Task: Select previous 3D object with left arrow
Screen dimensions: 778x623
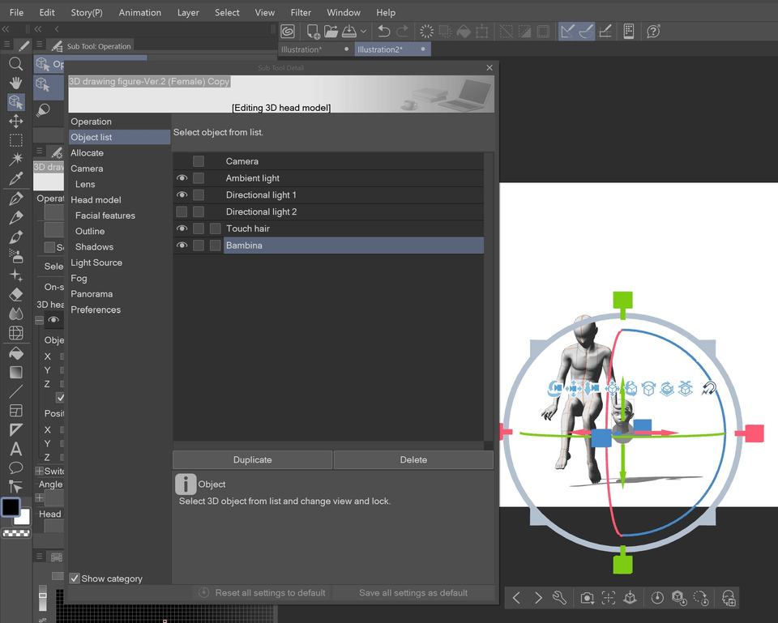Action: 516,598
